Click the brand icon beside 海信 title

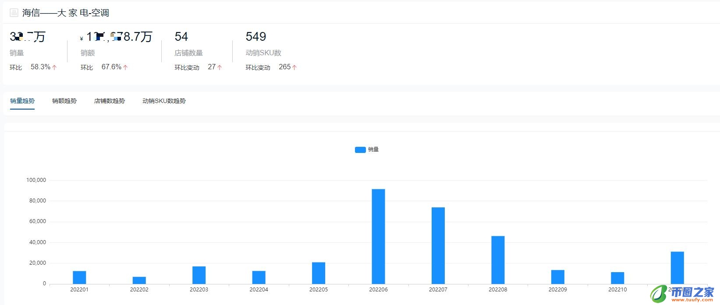(x=14, y=13)
